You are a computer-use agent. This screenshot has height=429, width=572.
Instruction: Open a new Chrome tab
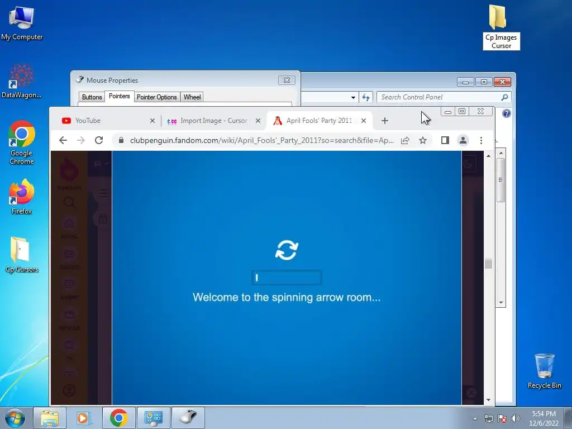pos(385,121)
